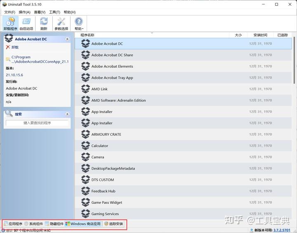The image size is (297, 233).
Task: Click the Game Pass Widget icon
Action: (x=85, y=202)
